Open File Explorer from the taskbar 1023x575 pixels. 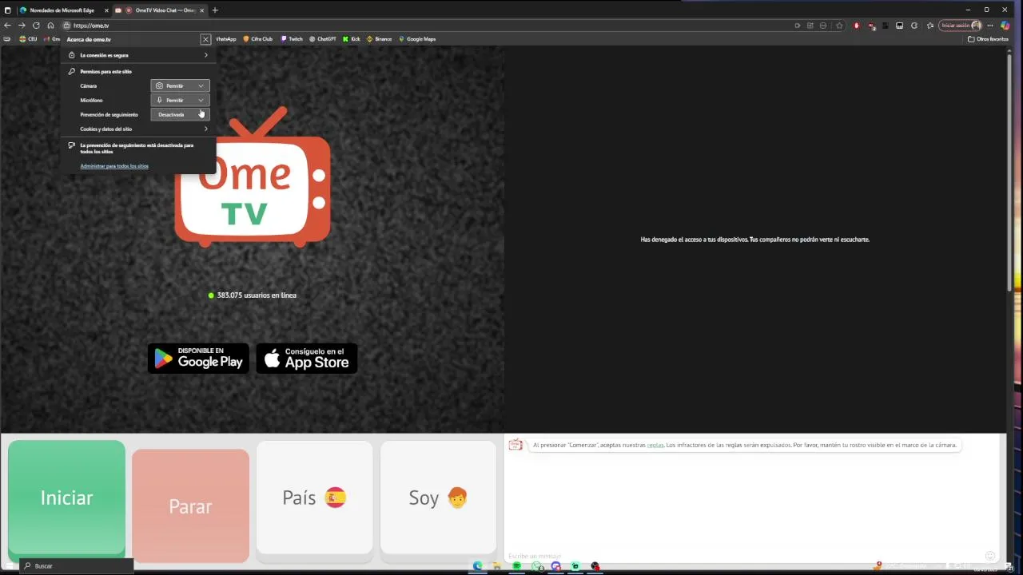coord(497,566)
